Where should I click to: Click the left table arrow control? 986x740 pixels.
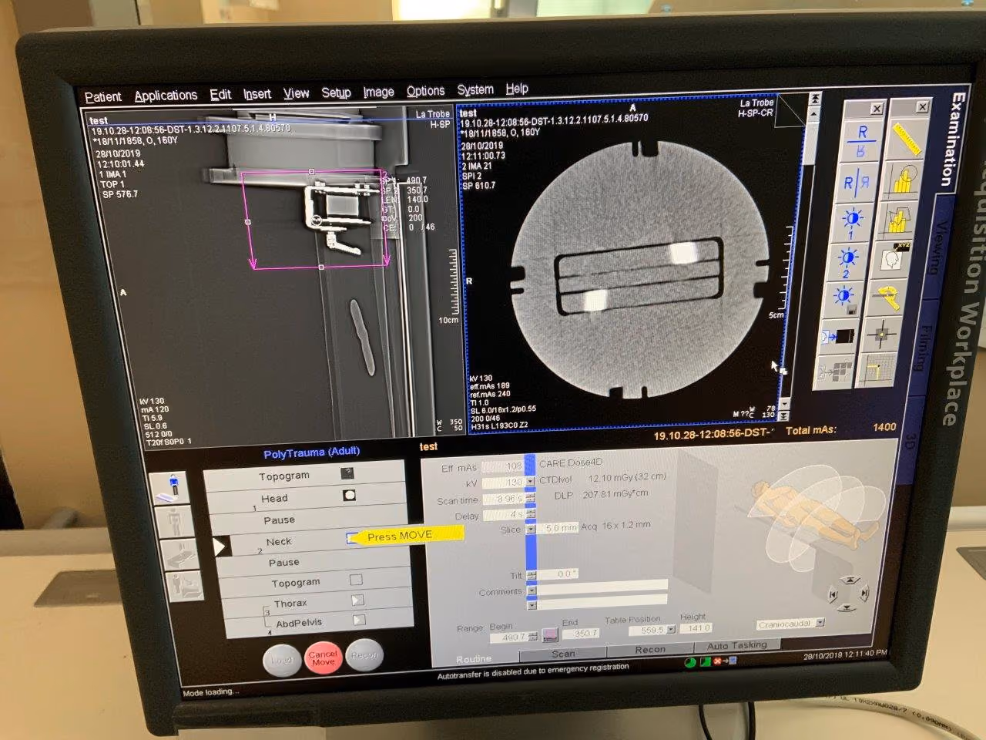tap(832, 594)
